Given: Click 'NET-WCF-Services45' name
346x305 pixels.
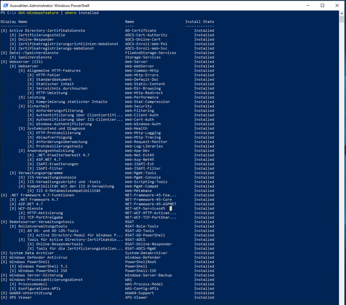Looking at the screenshot, I should point(145,208).
